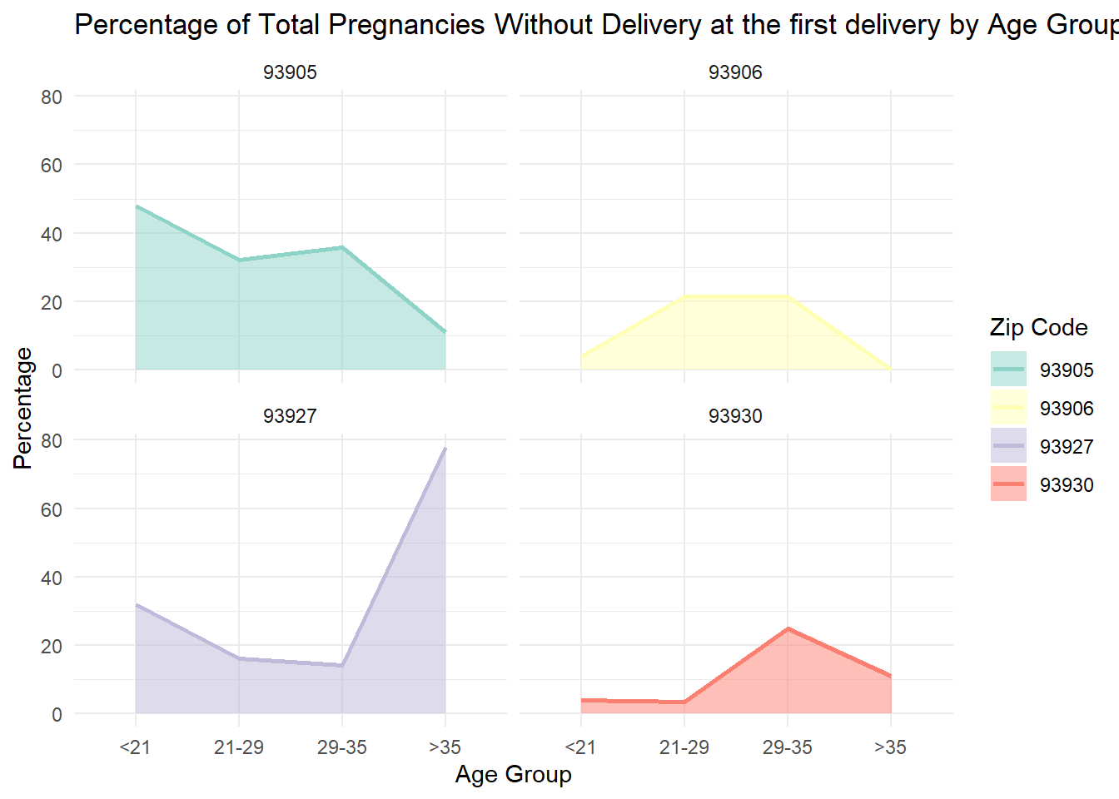1119x799 pixels.
Task: Click the >35 tick label under the 93930 panel
Action: coord(890,747)
